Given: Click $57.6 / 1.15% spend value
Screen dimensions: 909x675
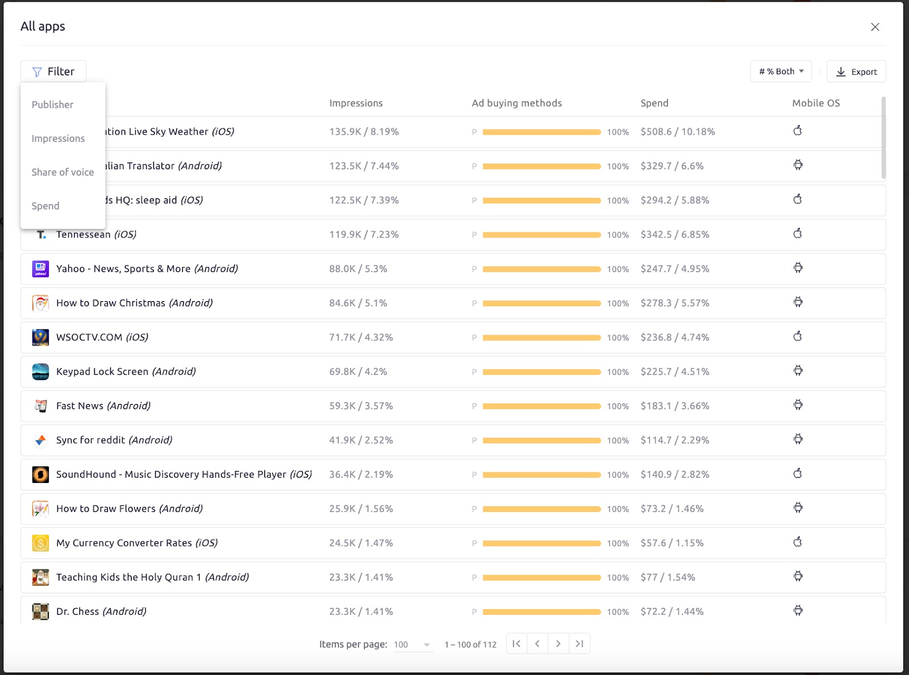Looking at the screenshot, I should pos(672,543).
